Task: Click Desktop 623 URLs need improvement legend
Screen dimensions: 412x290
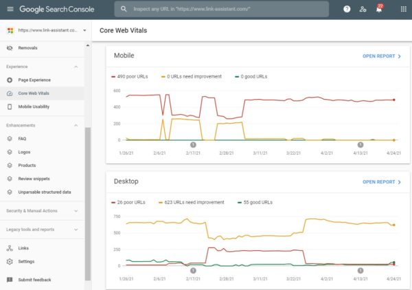Action: 192,202
